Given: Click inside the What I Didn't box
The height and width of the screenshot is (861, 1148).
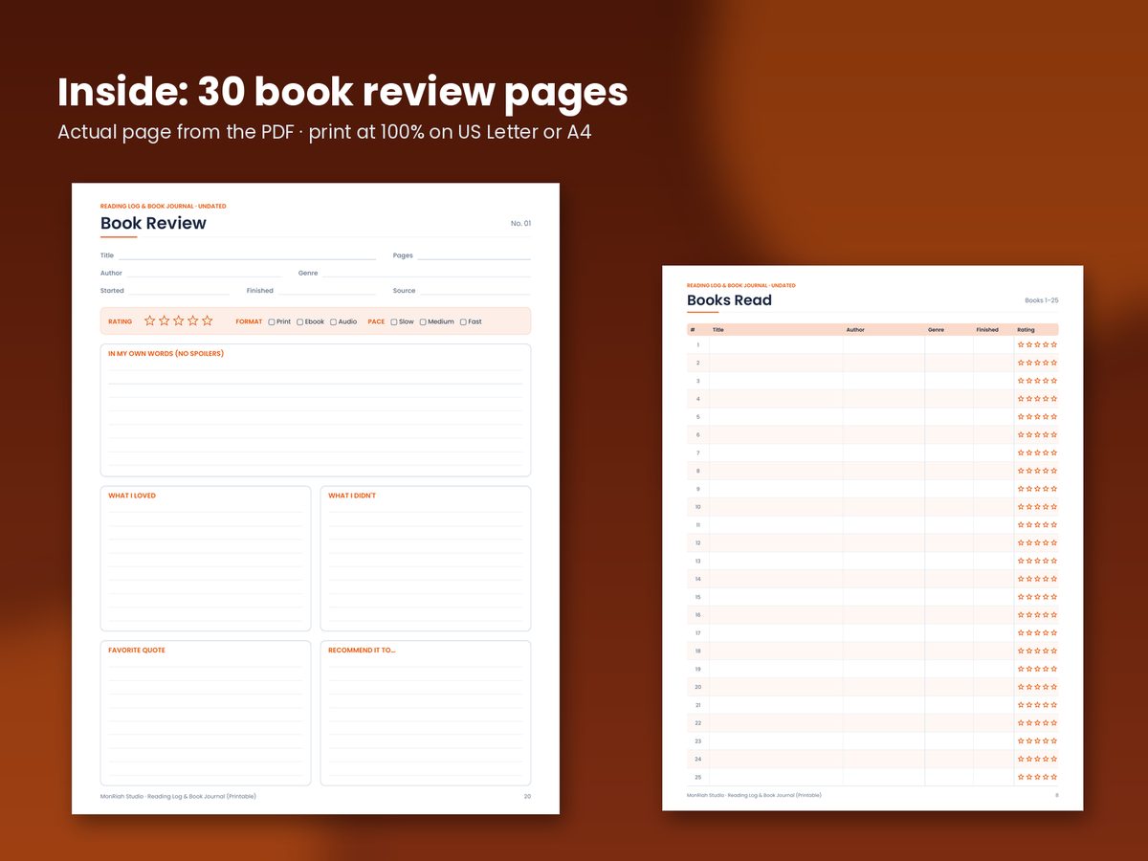Looking at the screenshot, I should (x=426, y=559).
